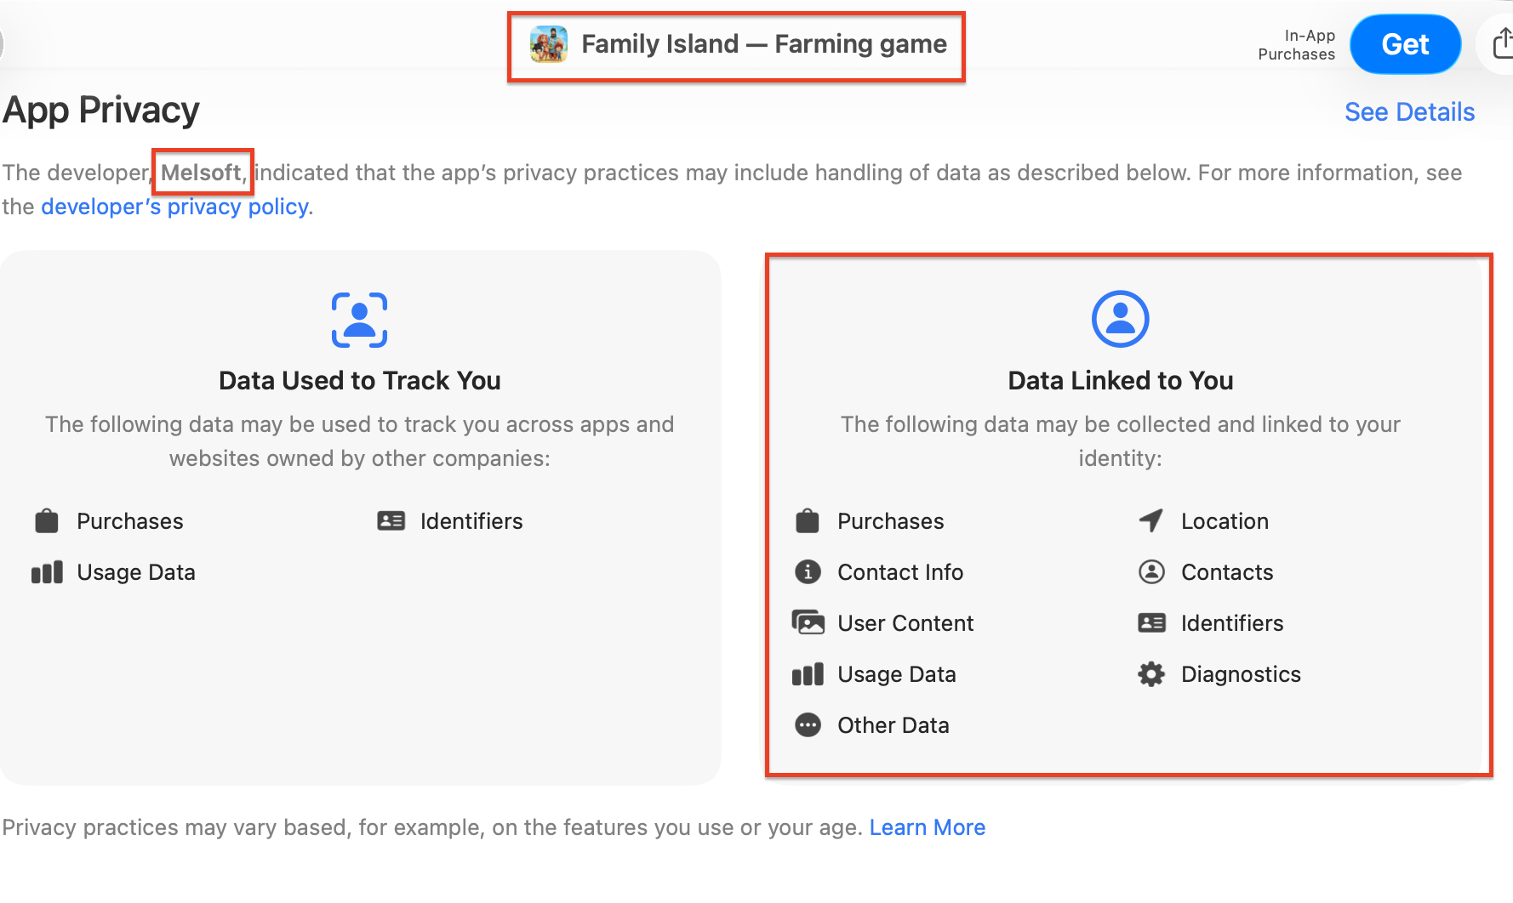Screen dimensions: 1513x903
Task: Open the developer's privacy policy link
Action: (174, 207)
